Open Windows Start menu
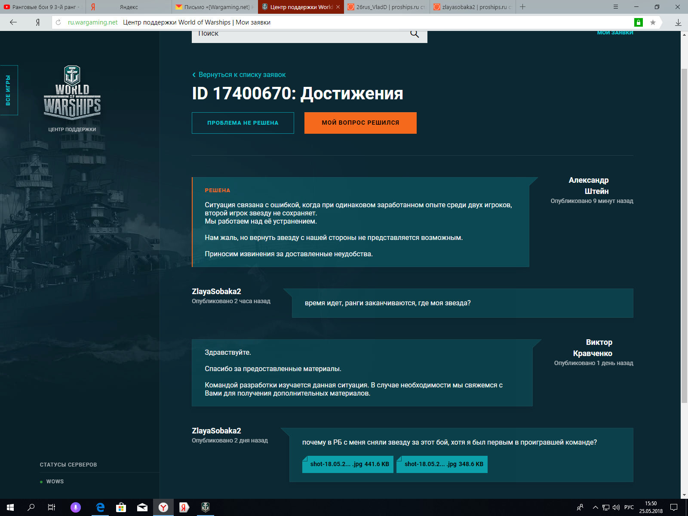Screen dimensions: 688x516 (10, 507)
